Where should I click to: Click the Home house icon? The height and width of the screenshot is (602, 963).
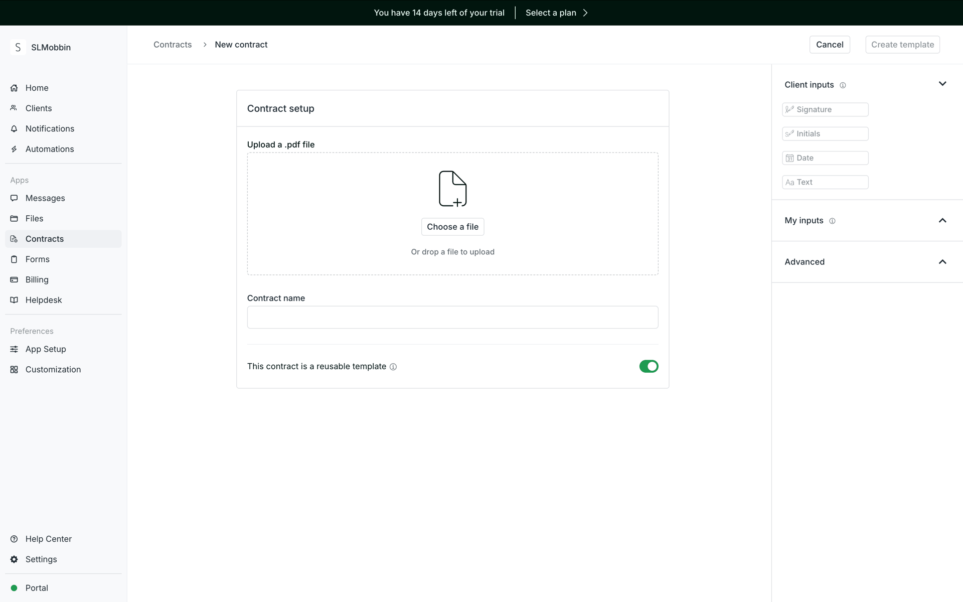coord(14,88)
